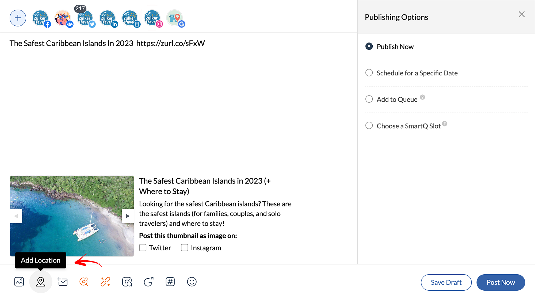The image size is (535, 300).
Task: Show next thumbnail with right arrow
Action: pyautogui.click(x=128, y=216)
